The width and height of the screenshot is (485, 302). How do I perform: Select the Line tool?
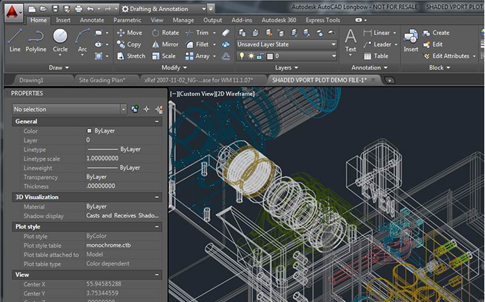point(15,40)
